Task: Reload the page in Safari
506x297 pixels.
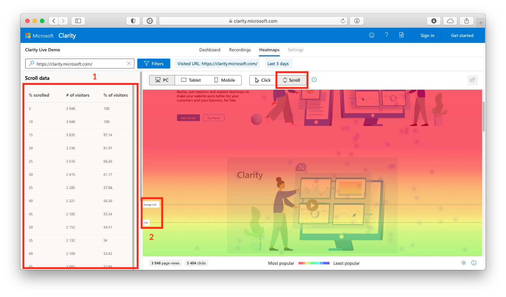Action: [x=343, y=21]
